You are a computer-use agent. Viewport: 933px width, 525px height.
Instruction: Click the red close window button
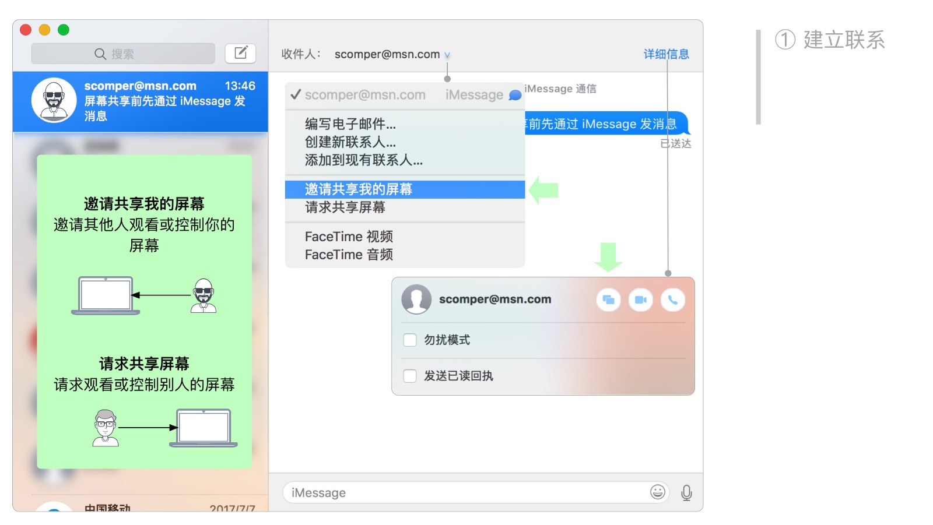click(26, 30)
